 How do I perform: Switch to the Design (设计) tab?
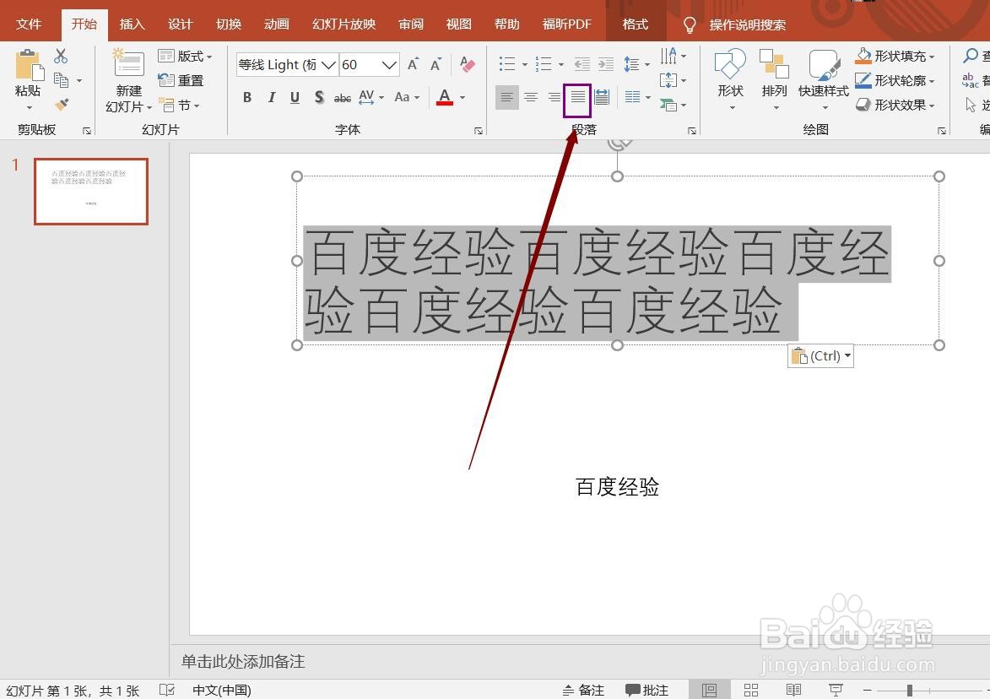pyautogui.click(x=180, y=24)
